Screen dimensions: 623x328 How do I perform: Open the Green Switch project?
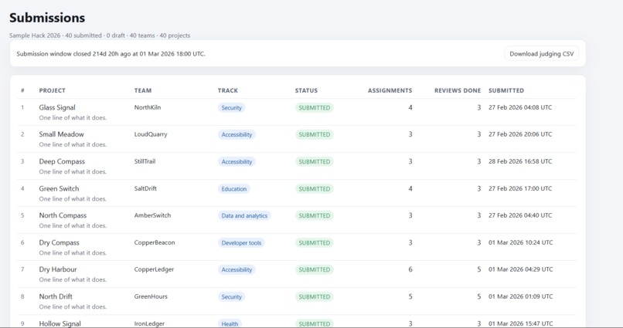(59, 188)
